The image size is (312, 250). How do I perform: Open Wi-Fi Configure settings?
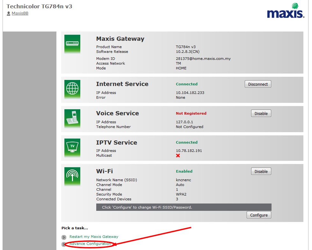(259, 215)
